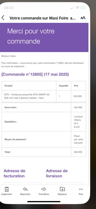The image size is (96, 209).
Task: Tap the Supprimer trash icon
Action: [7, 189]
